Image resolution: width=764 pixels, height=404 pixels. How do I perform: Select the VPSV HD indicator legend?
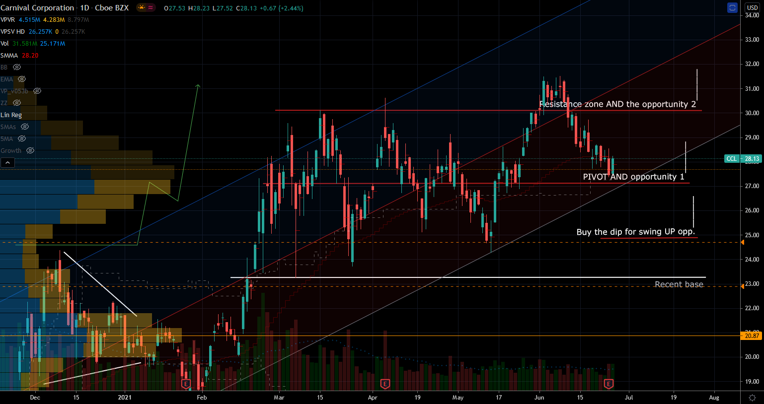(x=12, y=31)
